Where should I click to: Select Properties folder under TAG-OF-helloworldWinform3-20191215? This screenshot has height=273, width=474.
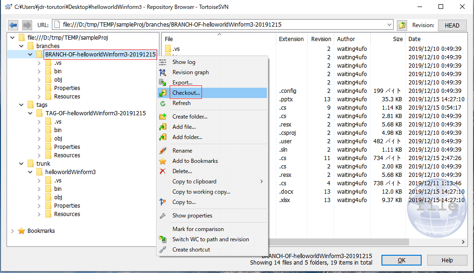[67, 147]
